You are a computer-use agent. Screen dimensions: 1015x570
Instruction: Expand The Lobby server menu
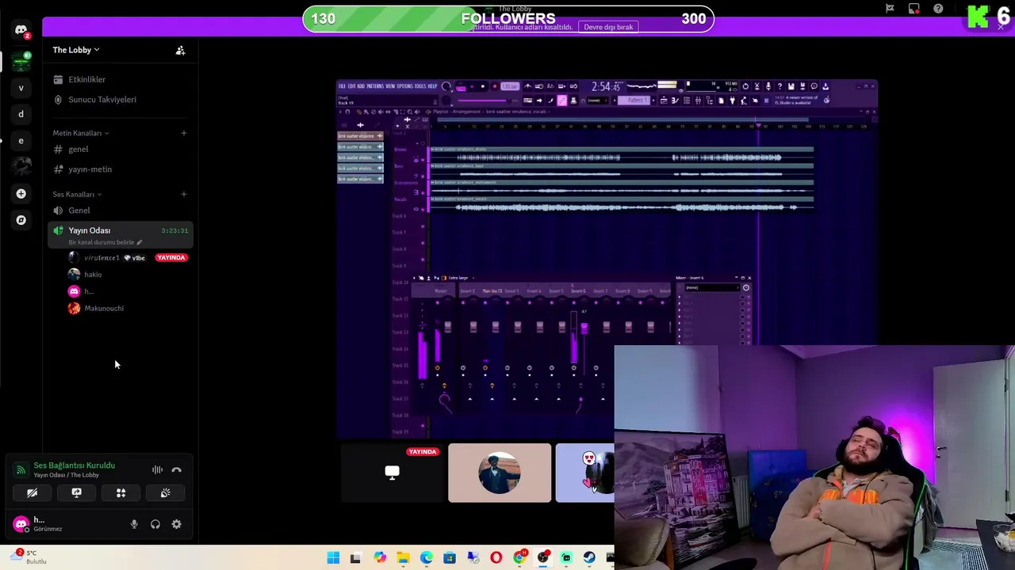76,50
